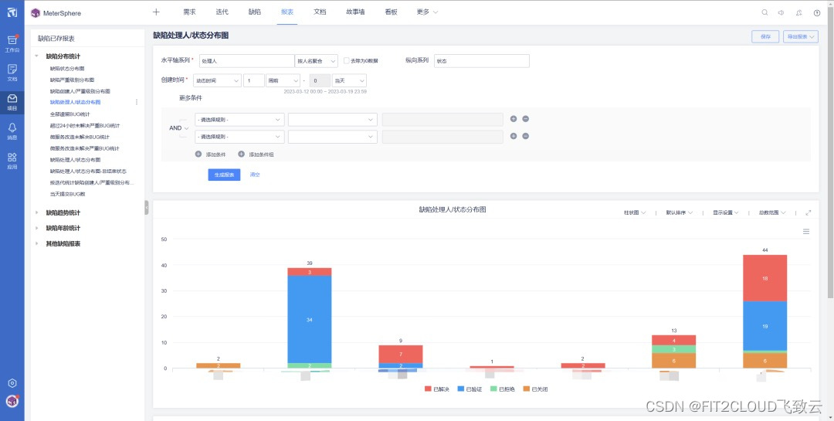
Task: Open the chart hamburger menu icon
Action: click(x=805, y=232)
